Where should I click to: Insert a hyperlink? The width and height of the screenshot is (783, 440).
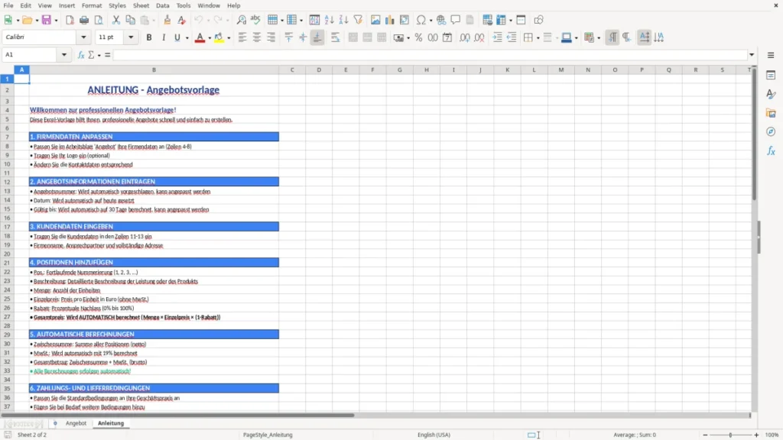pos(441,20)
